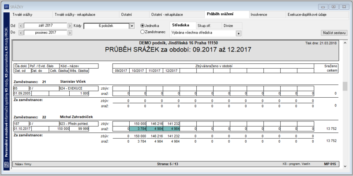Click the highlighted 4 984 cell under 12/2017

(x=172, y=129)
